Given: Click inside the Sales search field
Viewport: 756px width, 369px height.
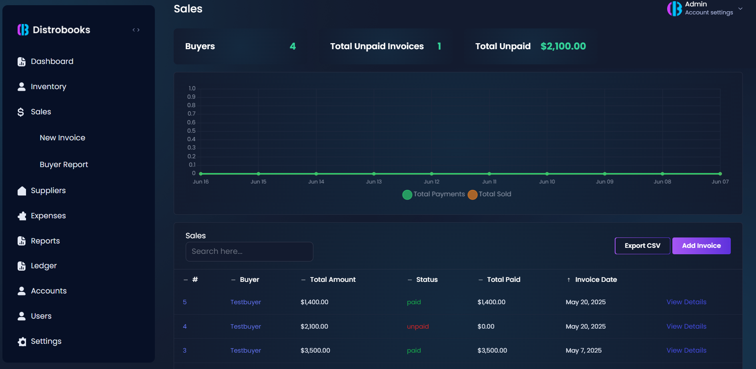Looking at the screenshot, I should click(x=249, y=251).
